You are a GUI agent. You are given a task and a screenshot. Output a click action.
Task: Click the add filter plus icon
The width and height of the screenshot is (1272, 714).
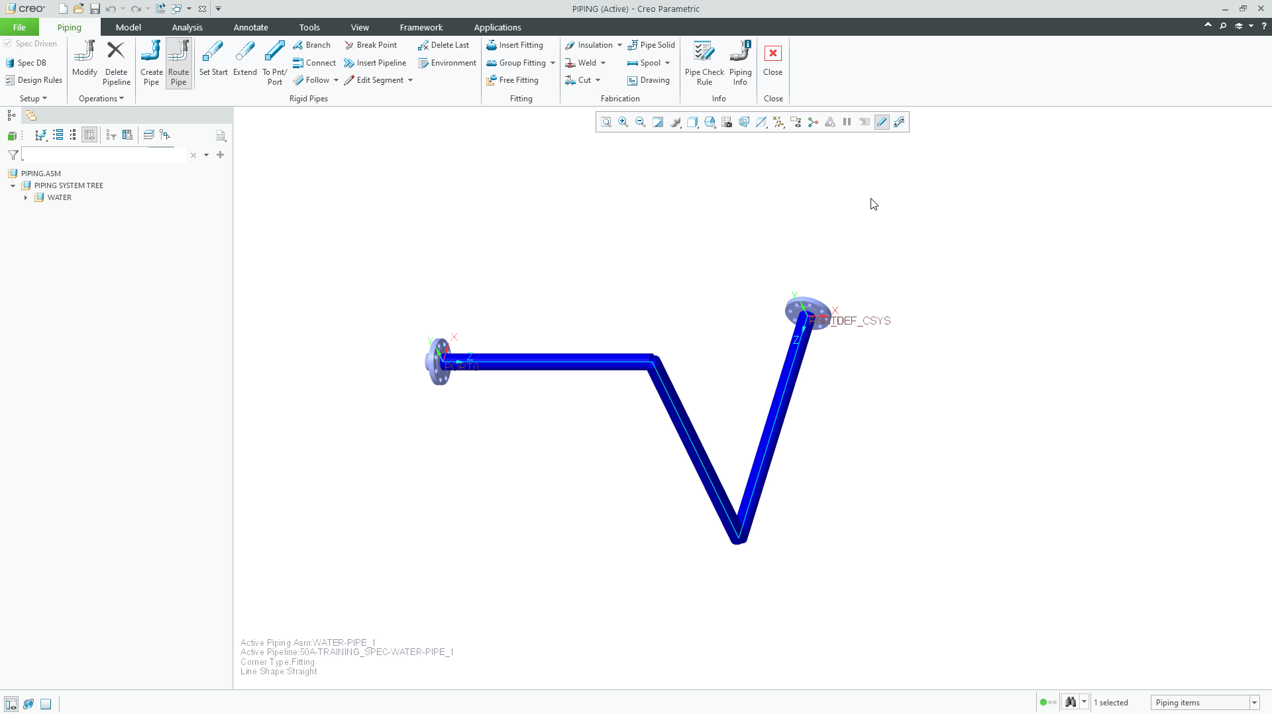pyautogui.click(x=220, y=155)
